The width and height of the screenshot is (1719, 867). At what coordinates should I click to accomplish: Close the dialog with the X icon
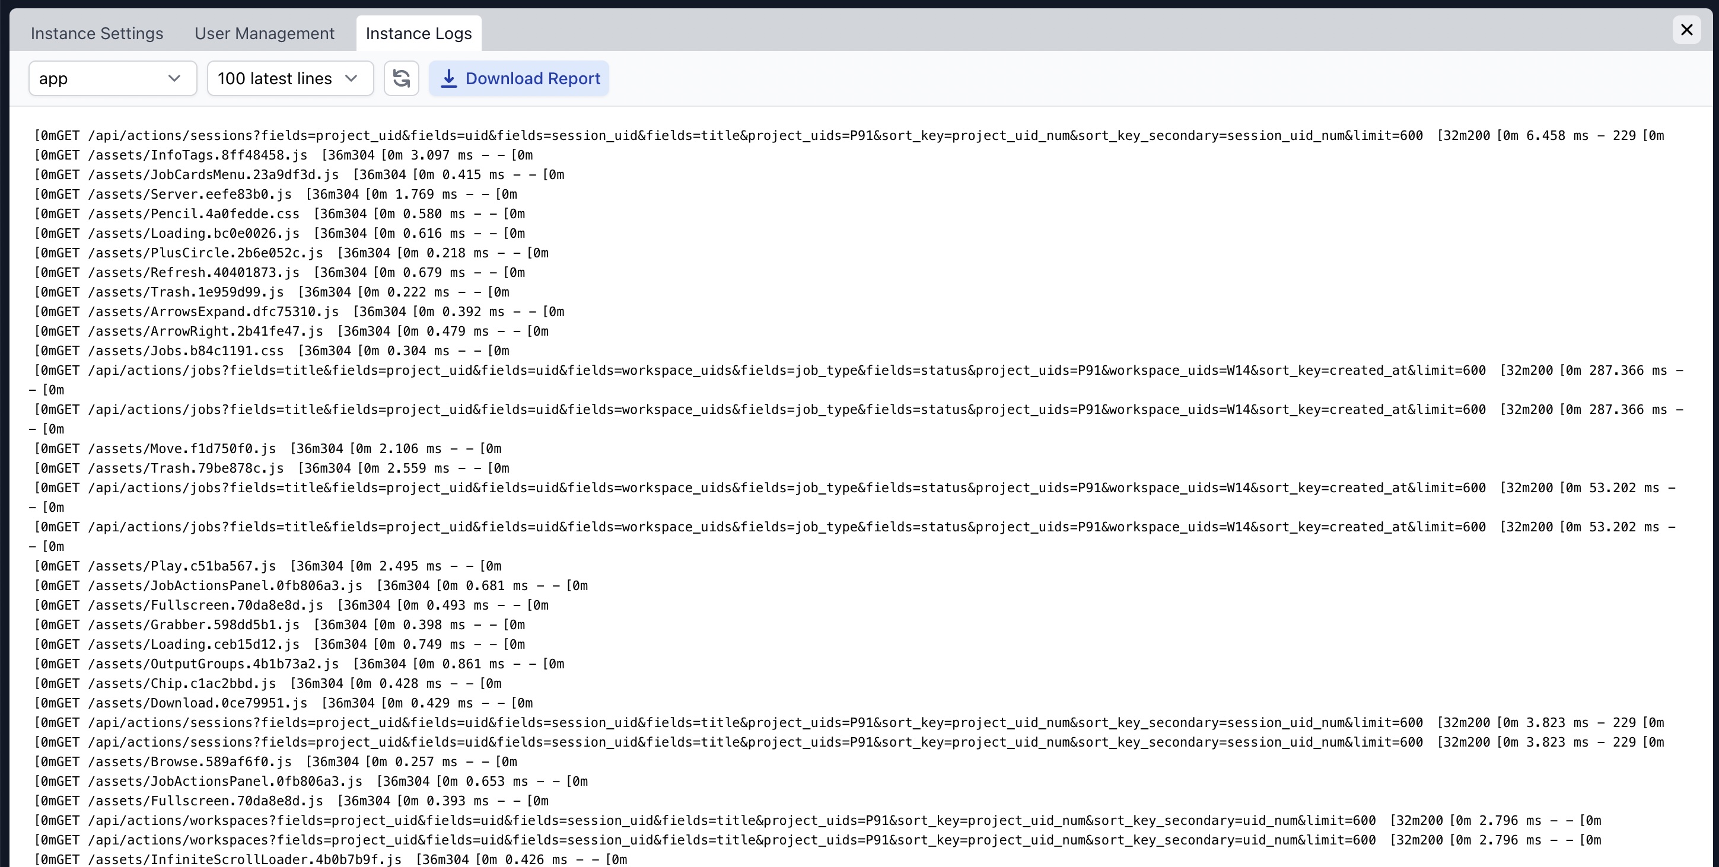(x=1686, y=30)
